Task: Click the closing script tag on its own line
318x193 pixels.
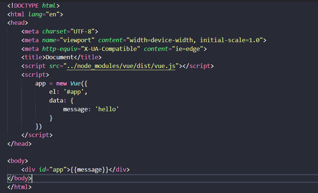Action: pos(37,135)
